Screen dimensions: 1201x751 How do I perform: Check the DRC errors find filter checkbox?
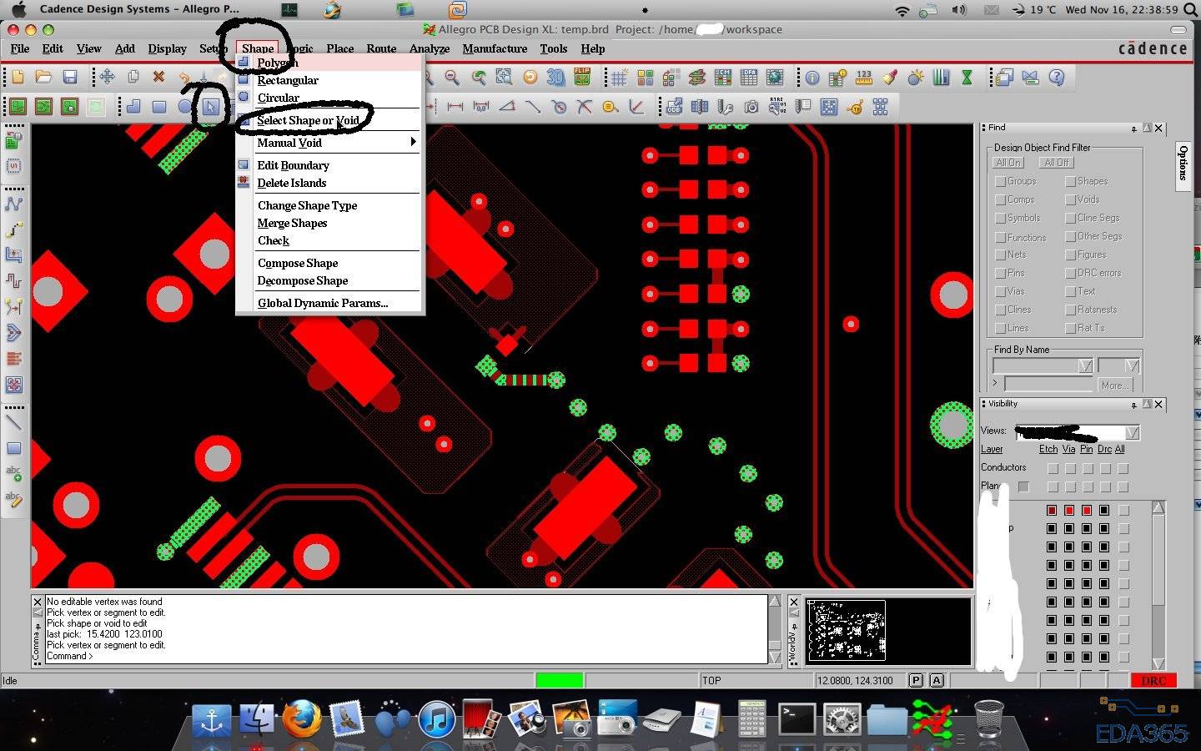click(1070, 273)
